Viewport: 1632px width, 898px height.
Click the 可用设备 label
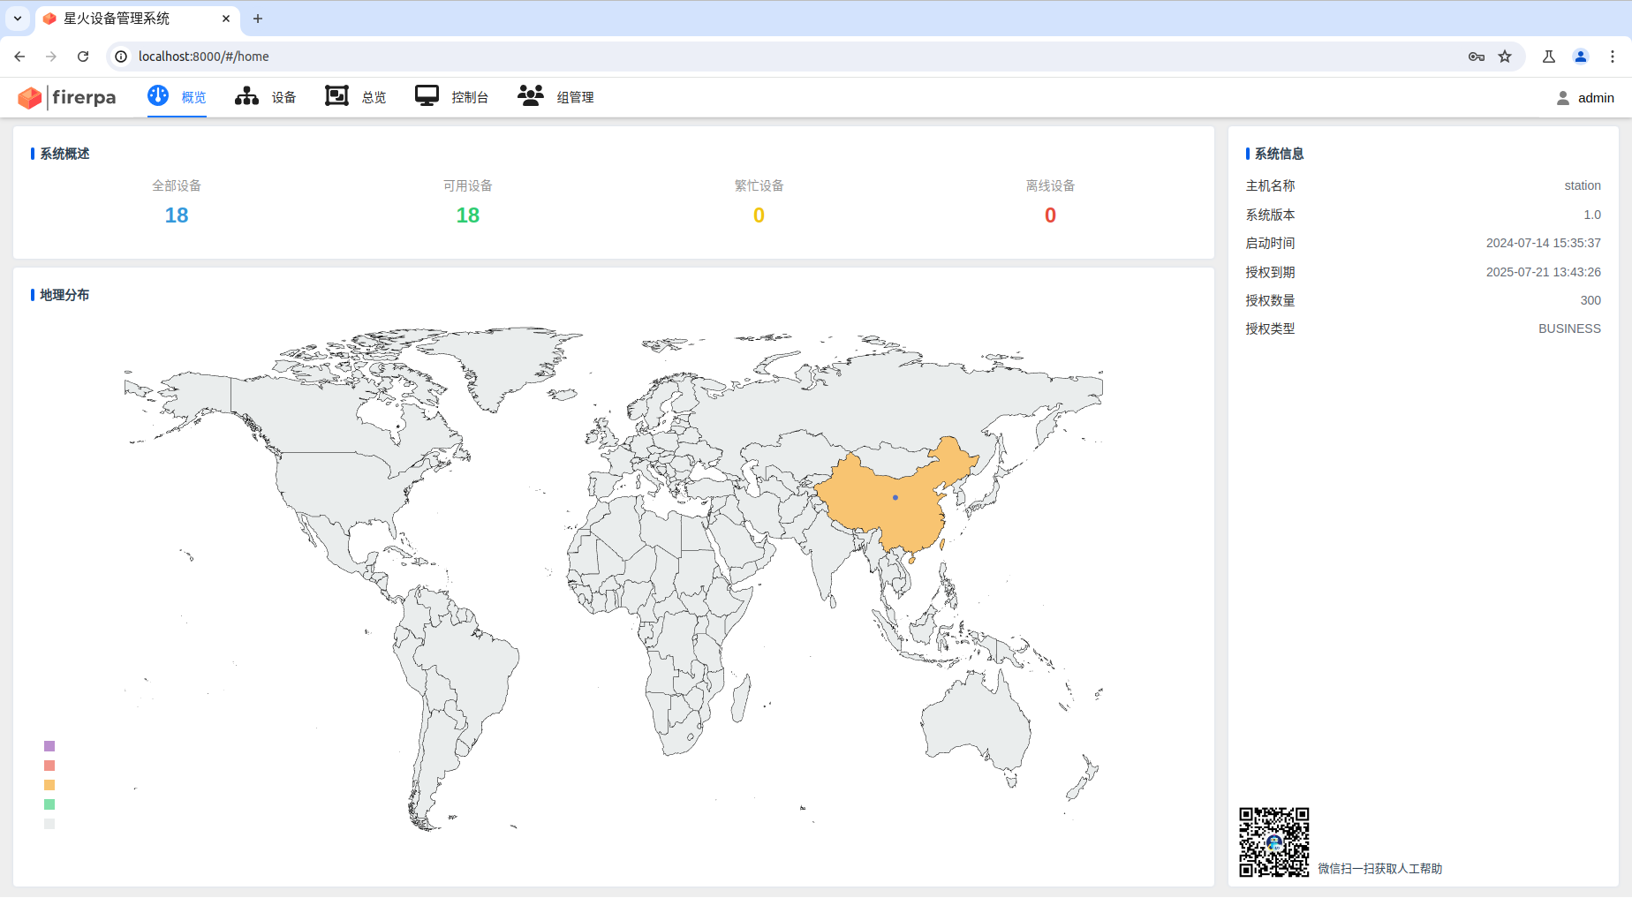tap(468, 185)
